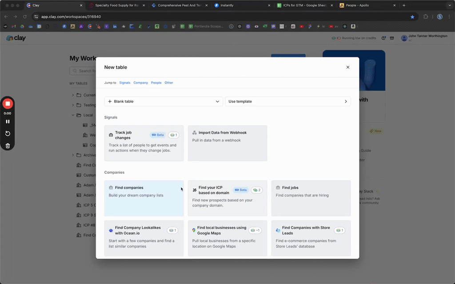455x284 pixels.
Task: Click the Clay logo in the header
Action: pos(16,38)
